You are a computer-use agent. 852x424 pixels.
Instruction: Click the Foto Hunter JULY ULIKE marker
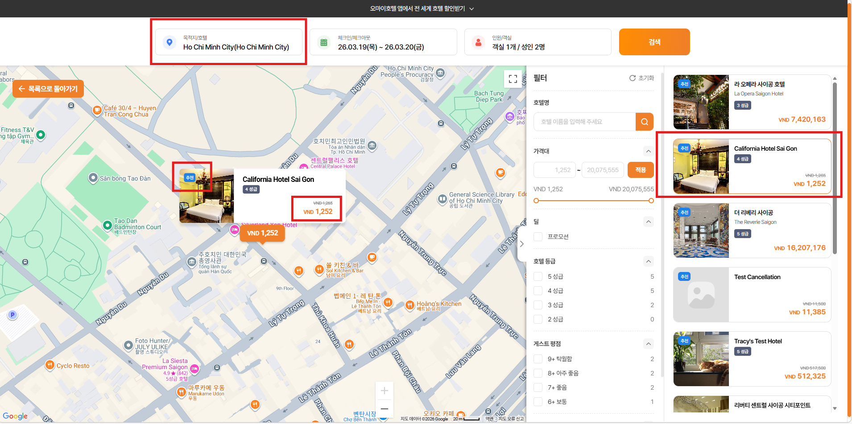click(128, 345)
